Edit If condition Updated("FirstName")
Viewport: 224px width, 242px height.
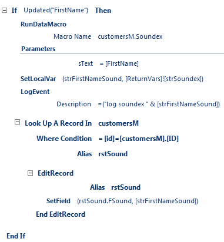coord(56,10)
